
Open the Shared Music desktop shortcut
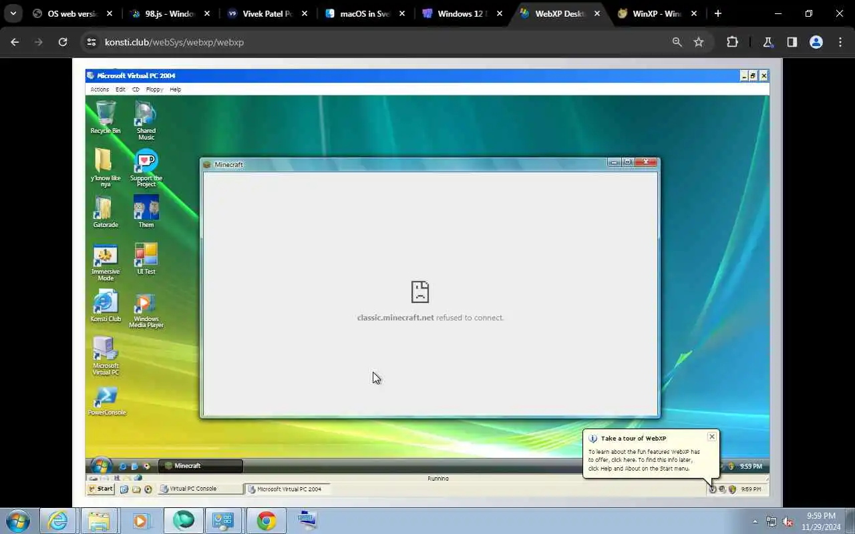pyautogui.click(x=146, y=121)
